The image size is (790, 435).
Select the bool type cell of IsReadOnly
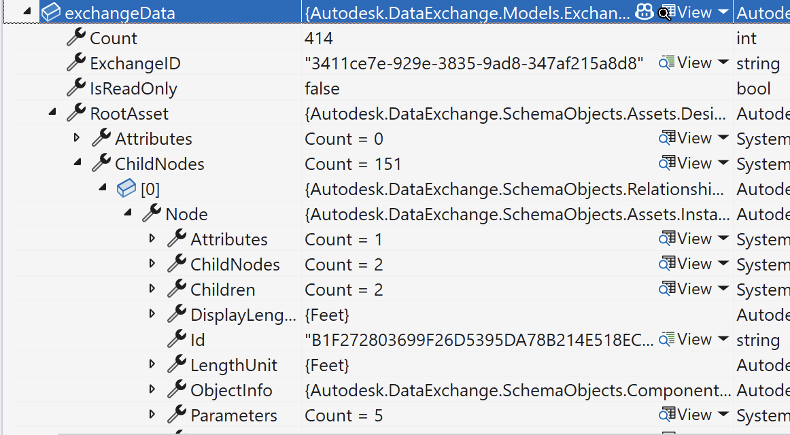pyautogui.click(x=753, y=88)
